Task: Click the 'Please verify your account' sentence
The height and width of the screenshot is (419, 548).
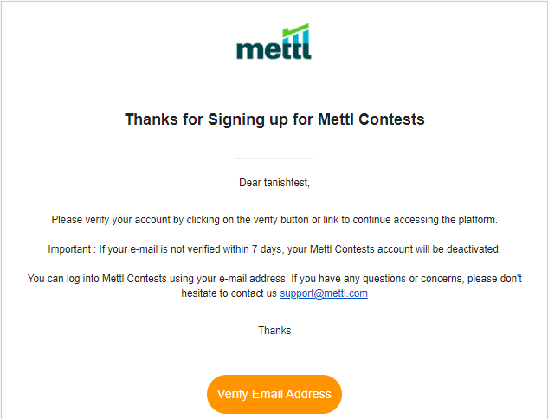Action: coord(274,220)
